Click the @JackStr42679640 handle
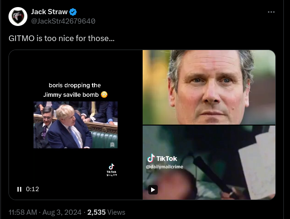Viewport: 290px width, 219px height. click(x=63, y=21)
